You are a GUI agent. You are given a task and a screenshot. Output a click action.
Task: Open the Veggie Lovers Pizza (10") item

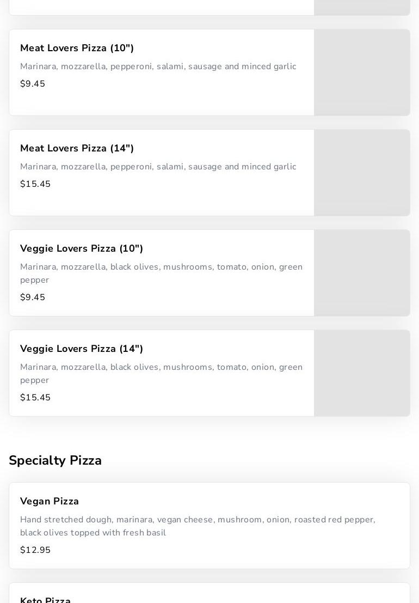click(x=82, y=249)
